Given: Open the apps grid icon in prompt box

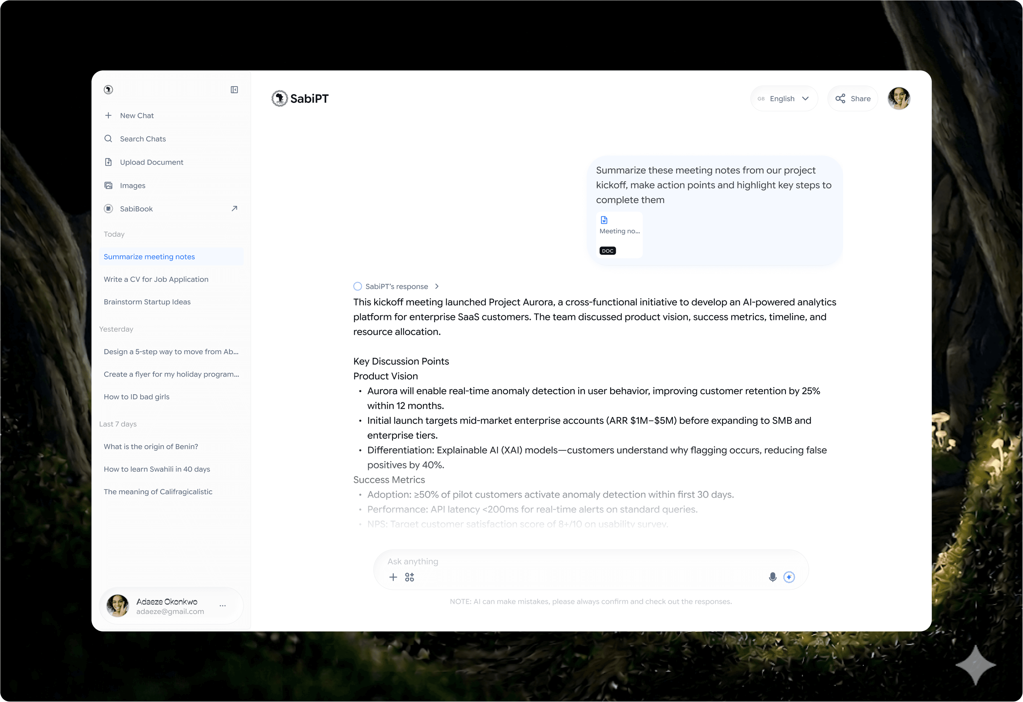Looking at the screenshot, I should coord(409,577).
